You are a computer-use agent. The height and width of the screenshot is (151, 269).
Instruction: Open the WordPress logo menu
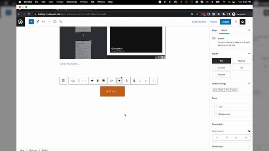pyautogui.click(x=21, y=22)
